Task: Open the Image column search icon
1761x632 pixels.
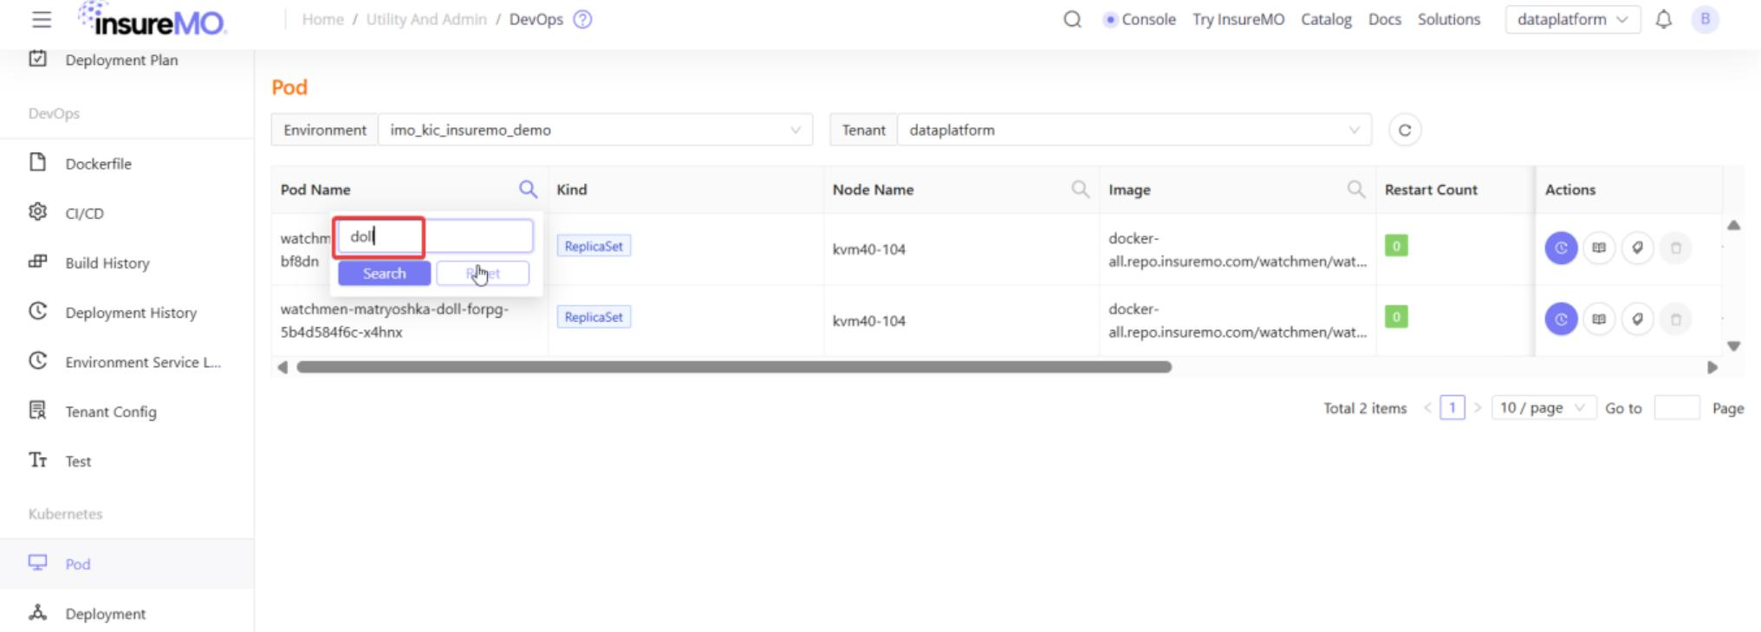Action: point(1356,189)
